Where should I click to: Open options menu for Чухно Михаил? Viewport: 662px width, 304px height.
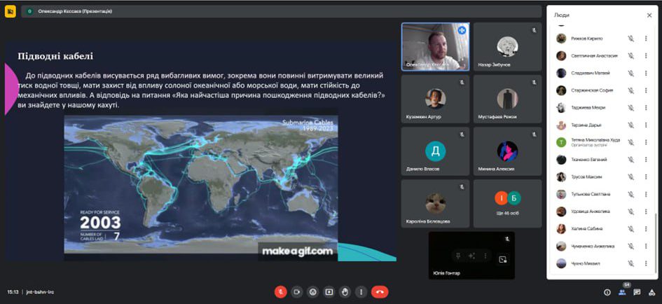point(646,263)
